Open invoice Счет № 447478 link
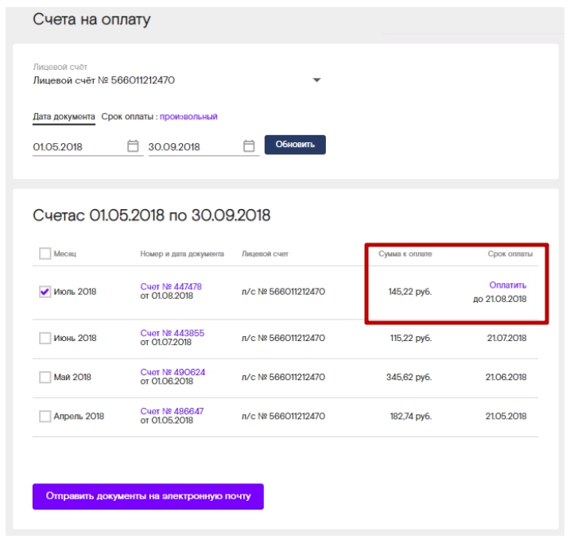The height and width of the screenshot is (539, 570). coord(171,286)
